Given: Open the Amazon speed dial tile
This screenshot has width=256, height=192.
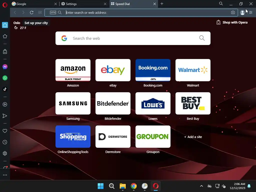Looking at the screenshot, I should click(x=73, y=70).
